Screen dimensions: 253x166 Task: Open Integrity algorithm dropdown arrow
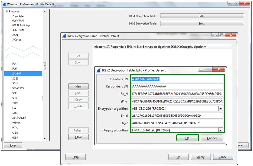pos(221,130)
